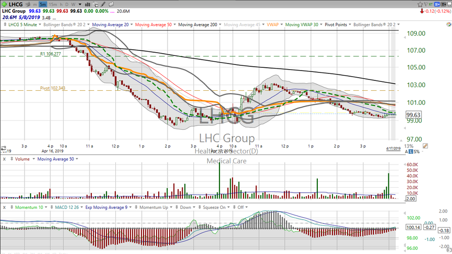Click the Pivot 102.343 label
The height and width of the screenshot is (254, 452).
53,88
